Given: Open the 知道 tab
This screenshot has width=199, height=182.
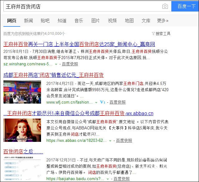Looking at the screenshot, I should tap(62, 21).
